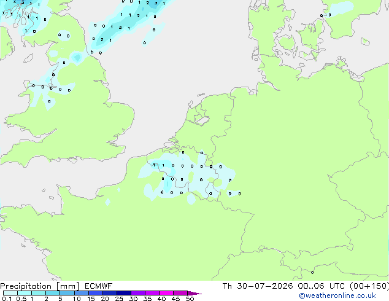This screenshot has width=389, height=301.
Task: Pick the 15–20 mm legend color swatch
Action: pos(96,293)
